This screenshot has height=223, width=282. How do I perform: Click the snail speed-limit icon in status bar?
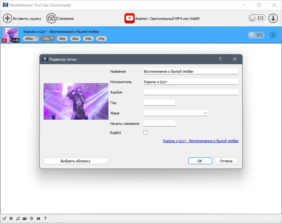tap(25, 218)
